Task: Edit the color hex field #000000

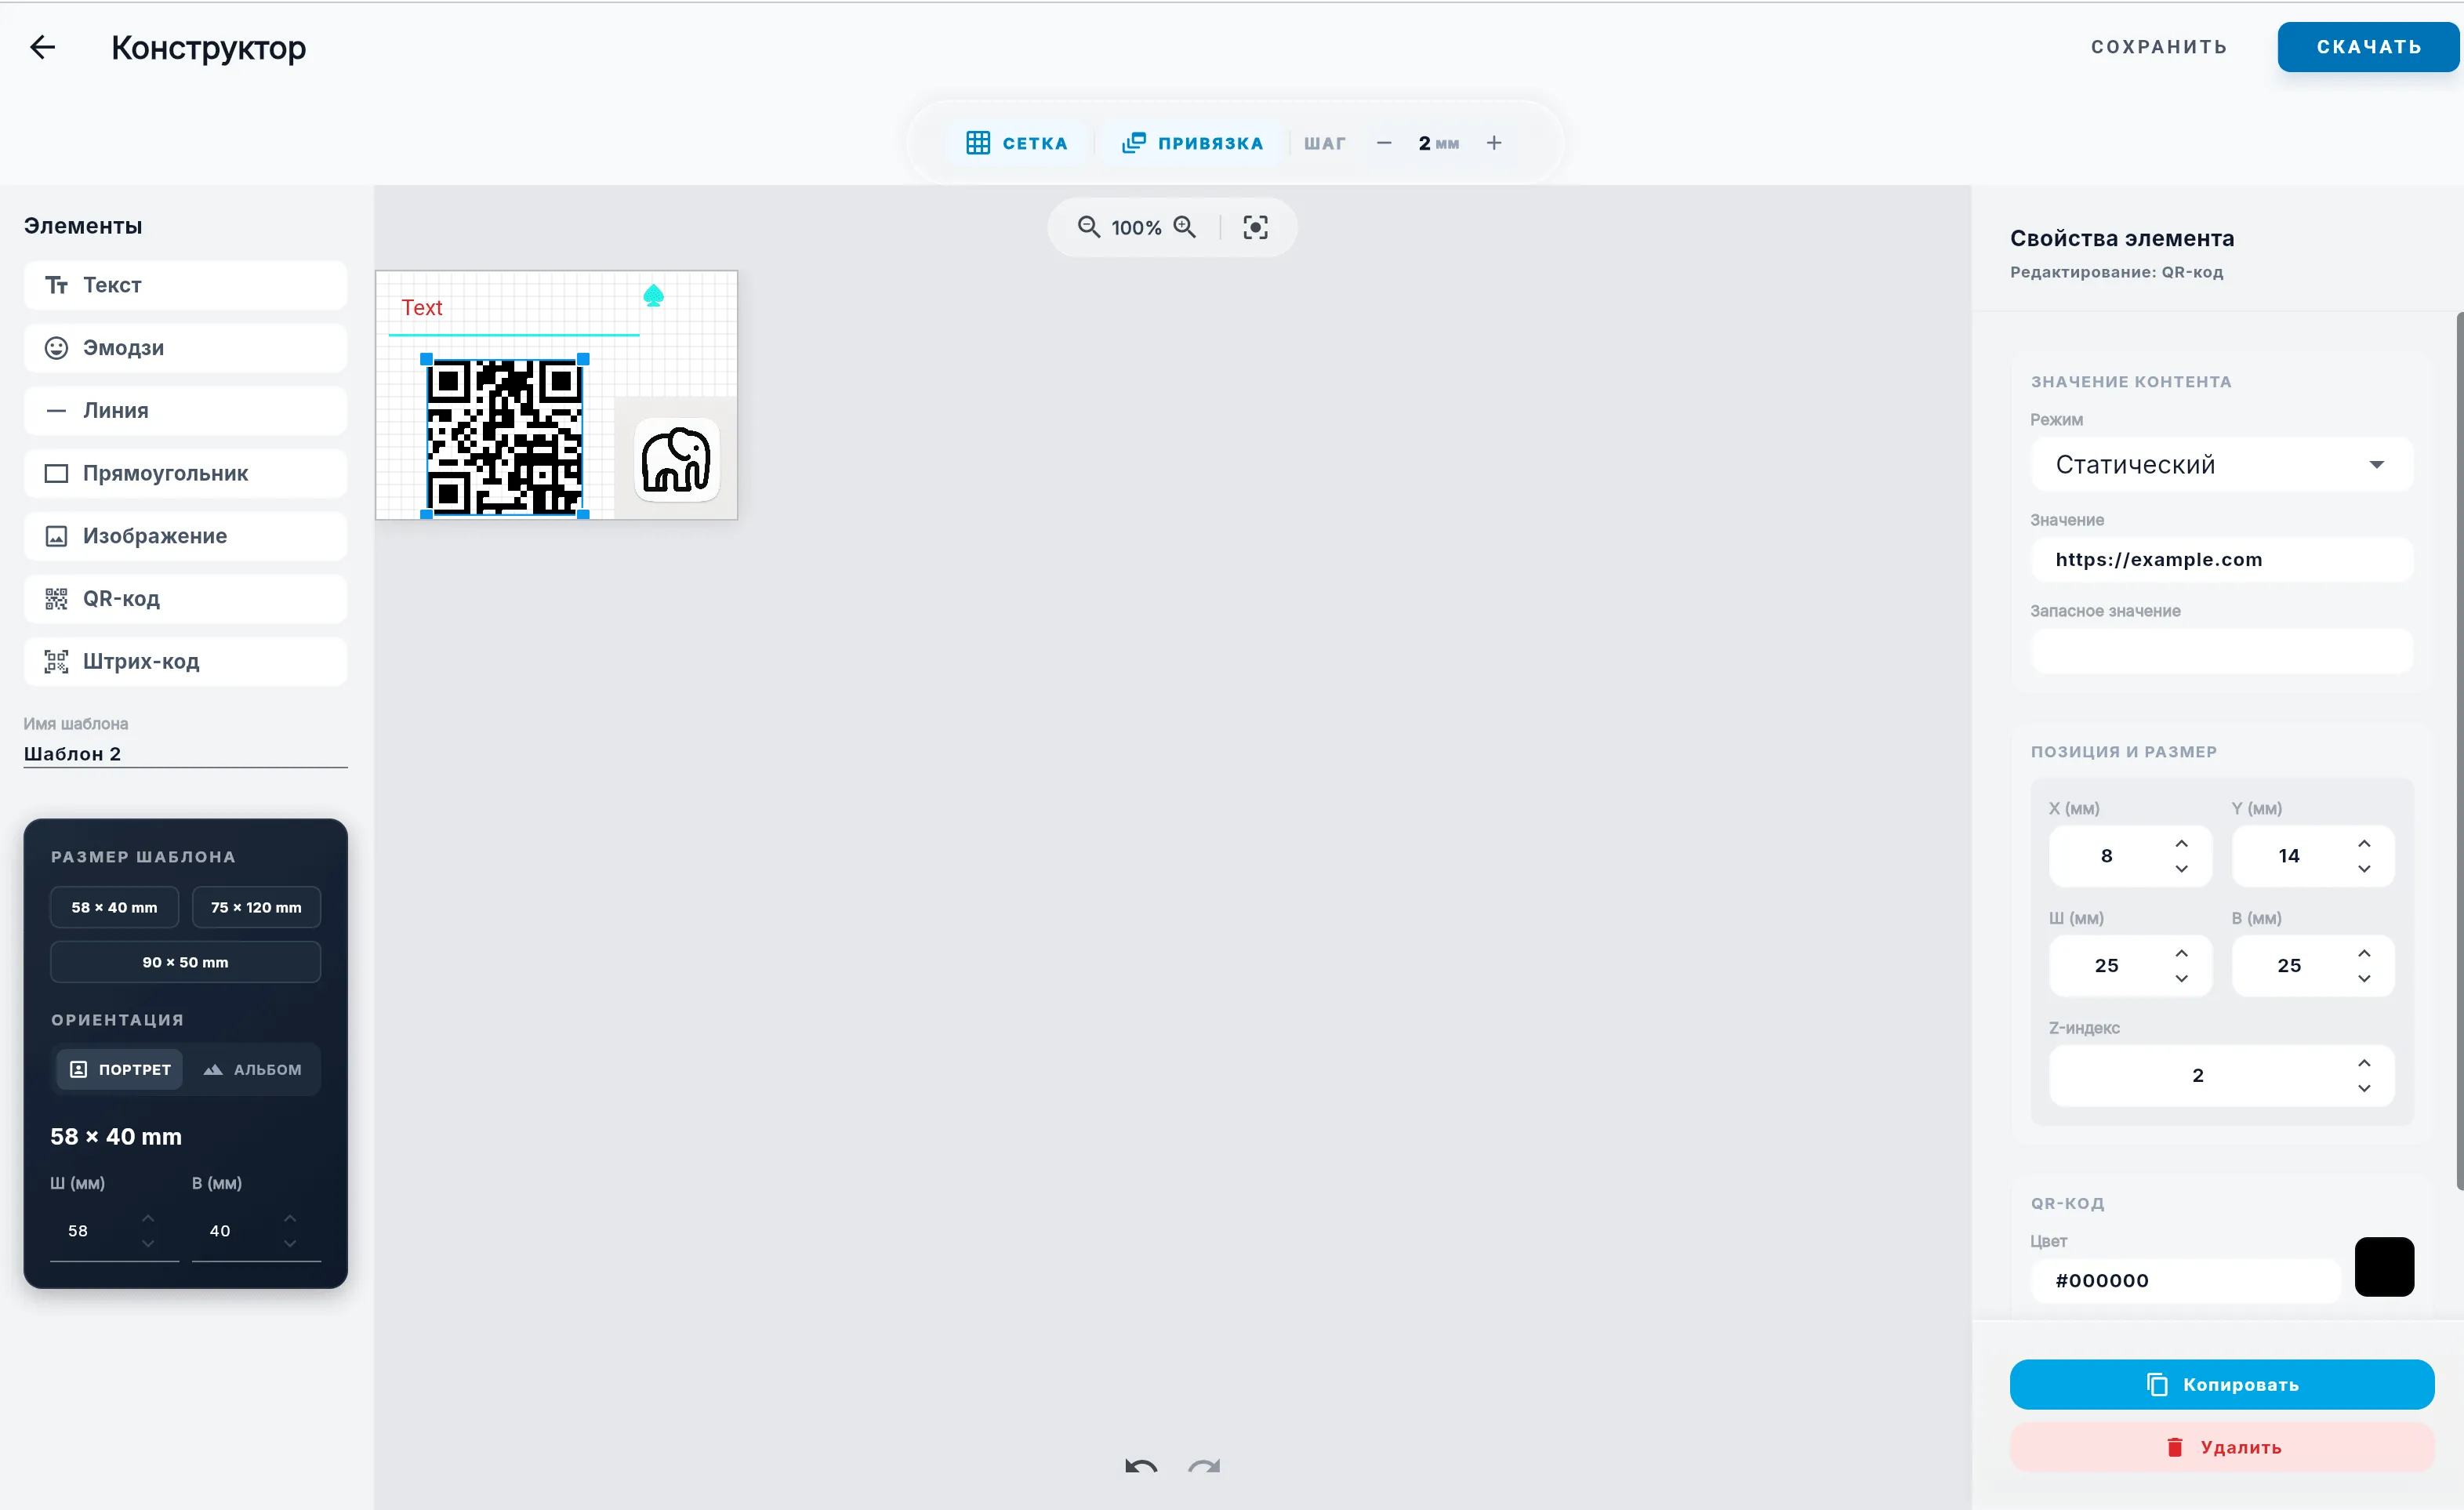Action: [x=2186, y=1281]
